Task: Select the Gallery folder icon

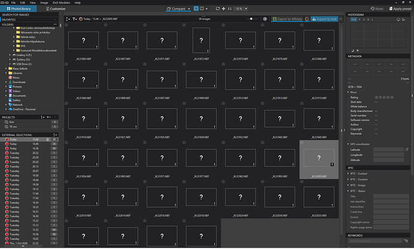Action: pos(10,100)
